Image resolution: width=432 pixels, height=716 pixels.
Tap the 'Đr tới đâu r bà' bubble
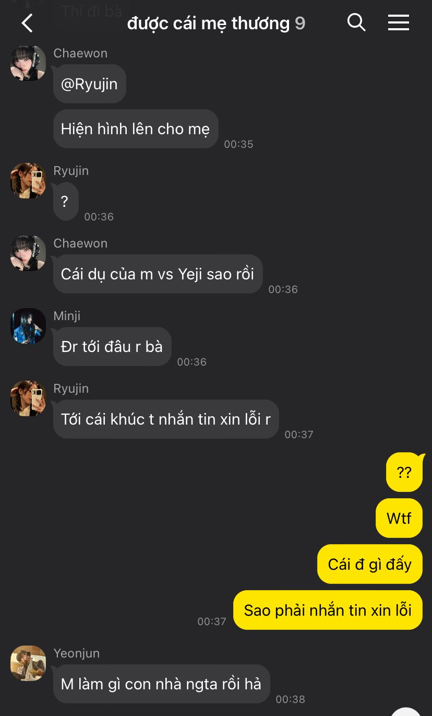112,347
